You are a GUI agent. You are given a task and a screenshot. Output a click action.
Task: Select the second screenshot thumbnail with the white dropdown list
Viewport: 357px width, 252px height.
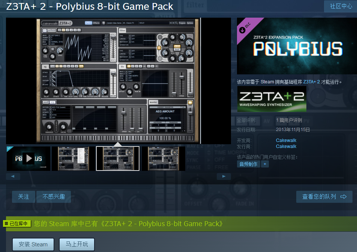tap(73, 158)
